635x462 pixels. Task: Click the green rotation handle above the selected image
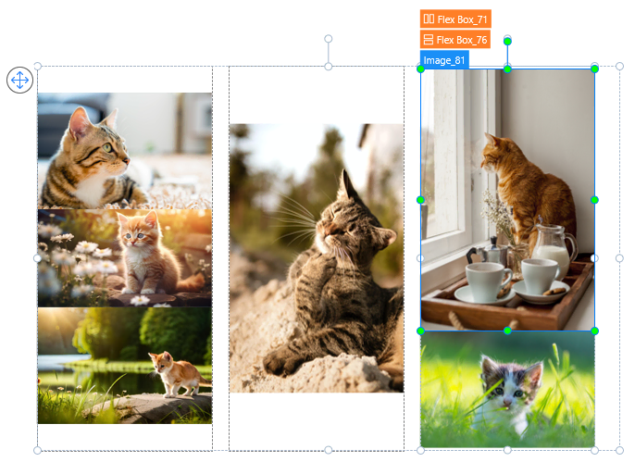(x=507, y=41)
